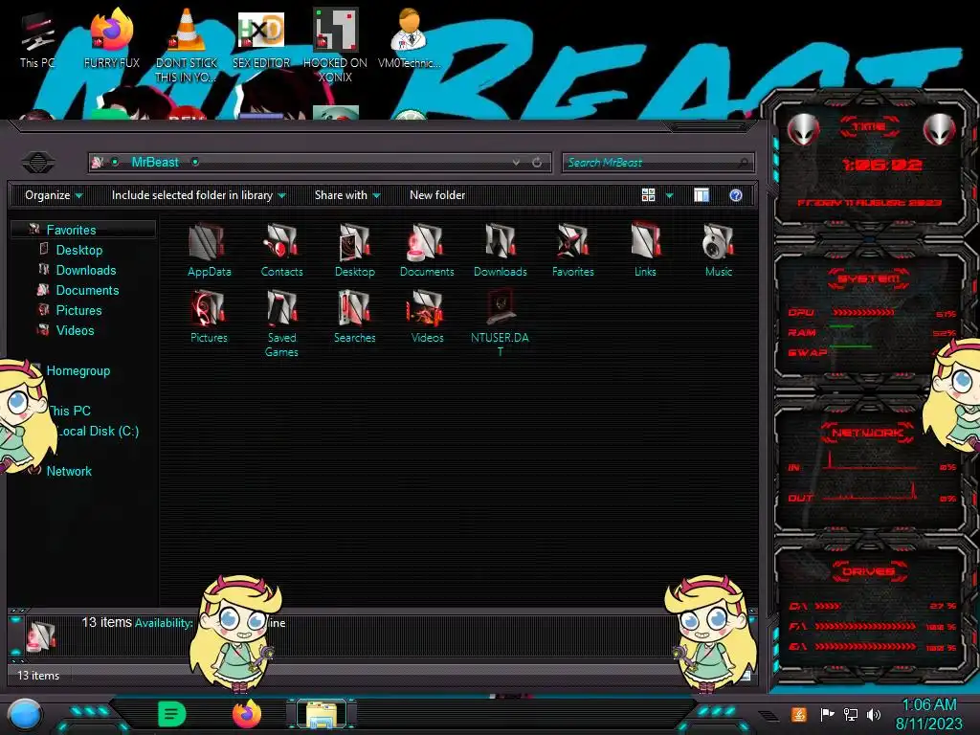Open the AppData folder

pos(209,250)
